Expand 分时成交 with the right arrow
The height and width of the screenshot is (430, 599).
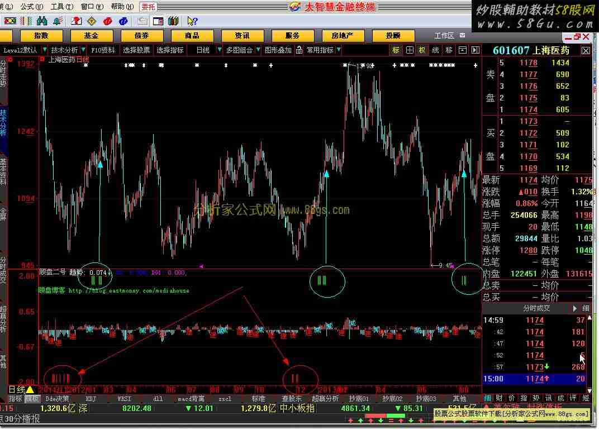[x=574, y=308]
